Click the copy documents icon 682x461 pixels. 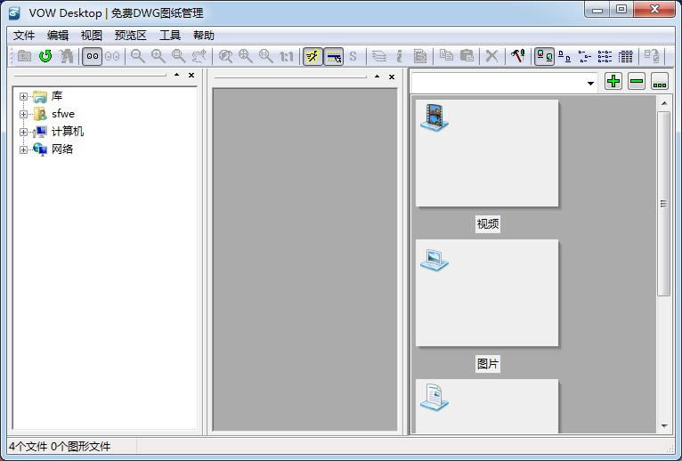point(446,56)
